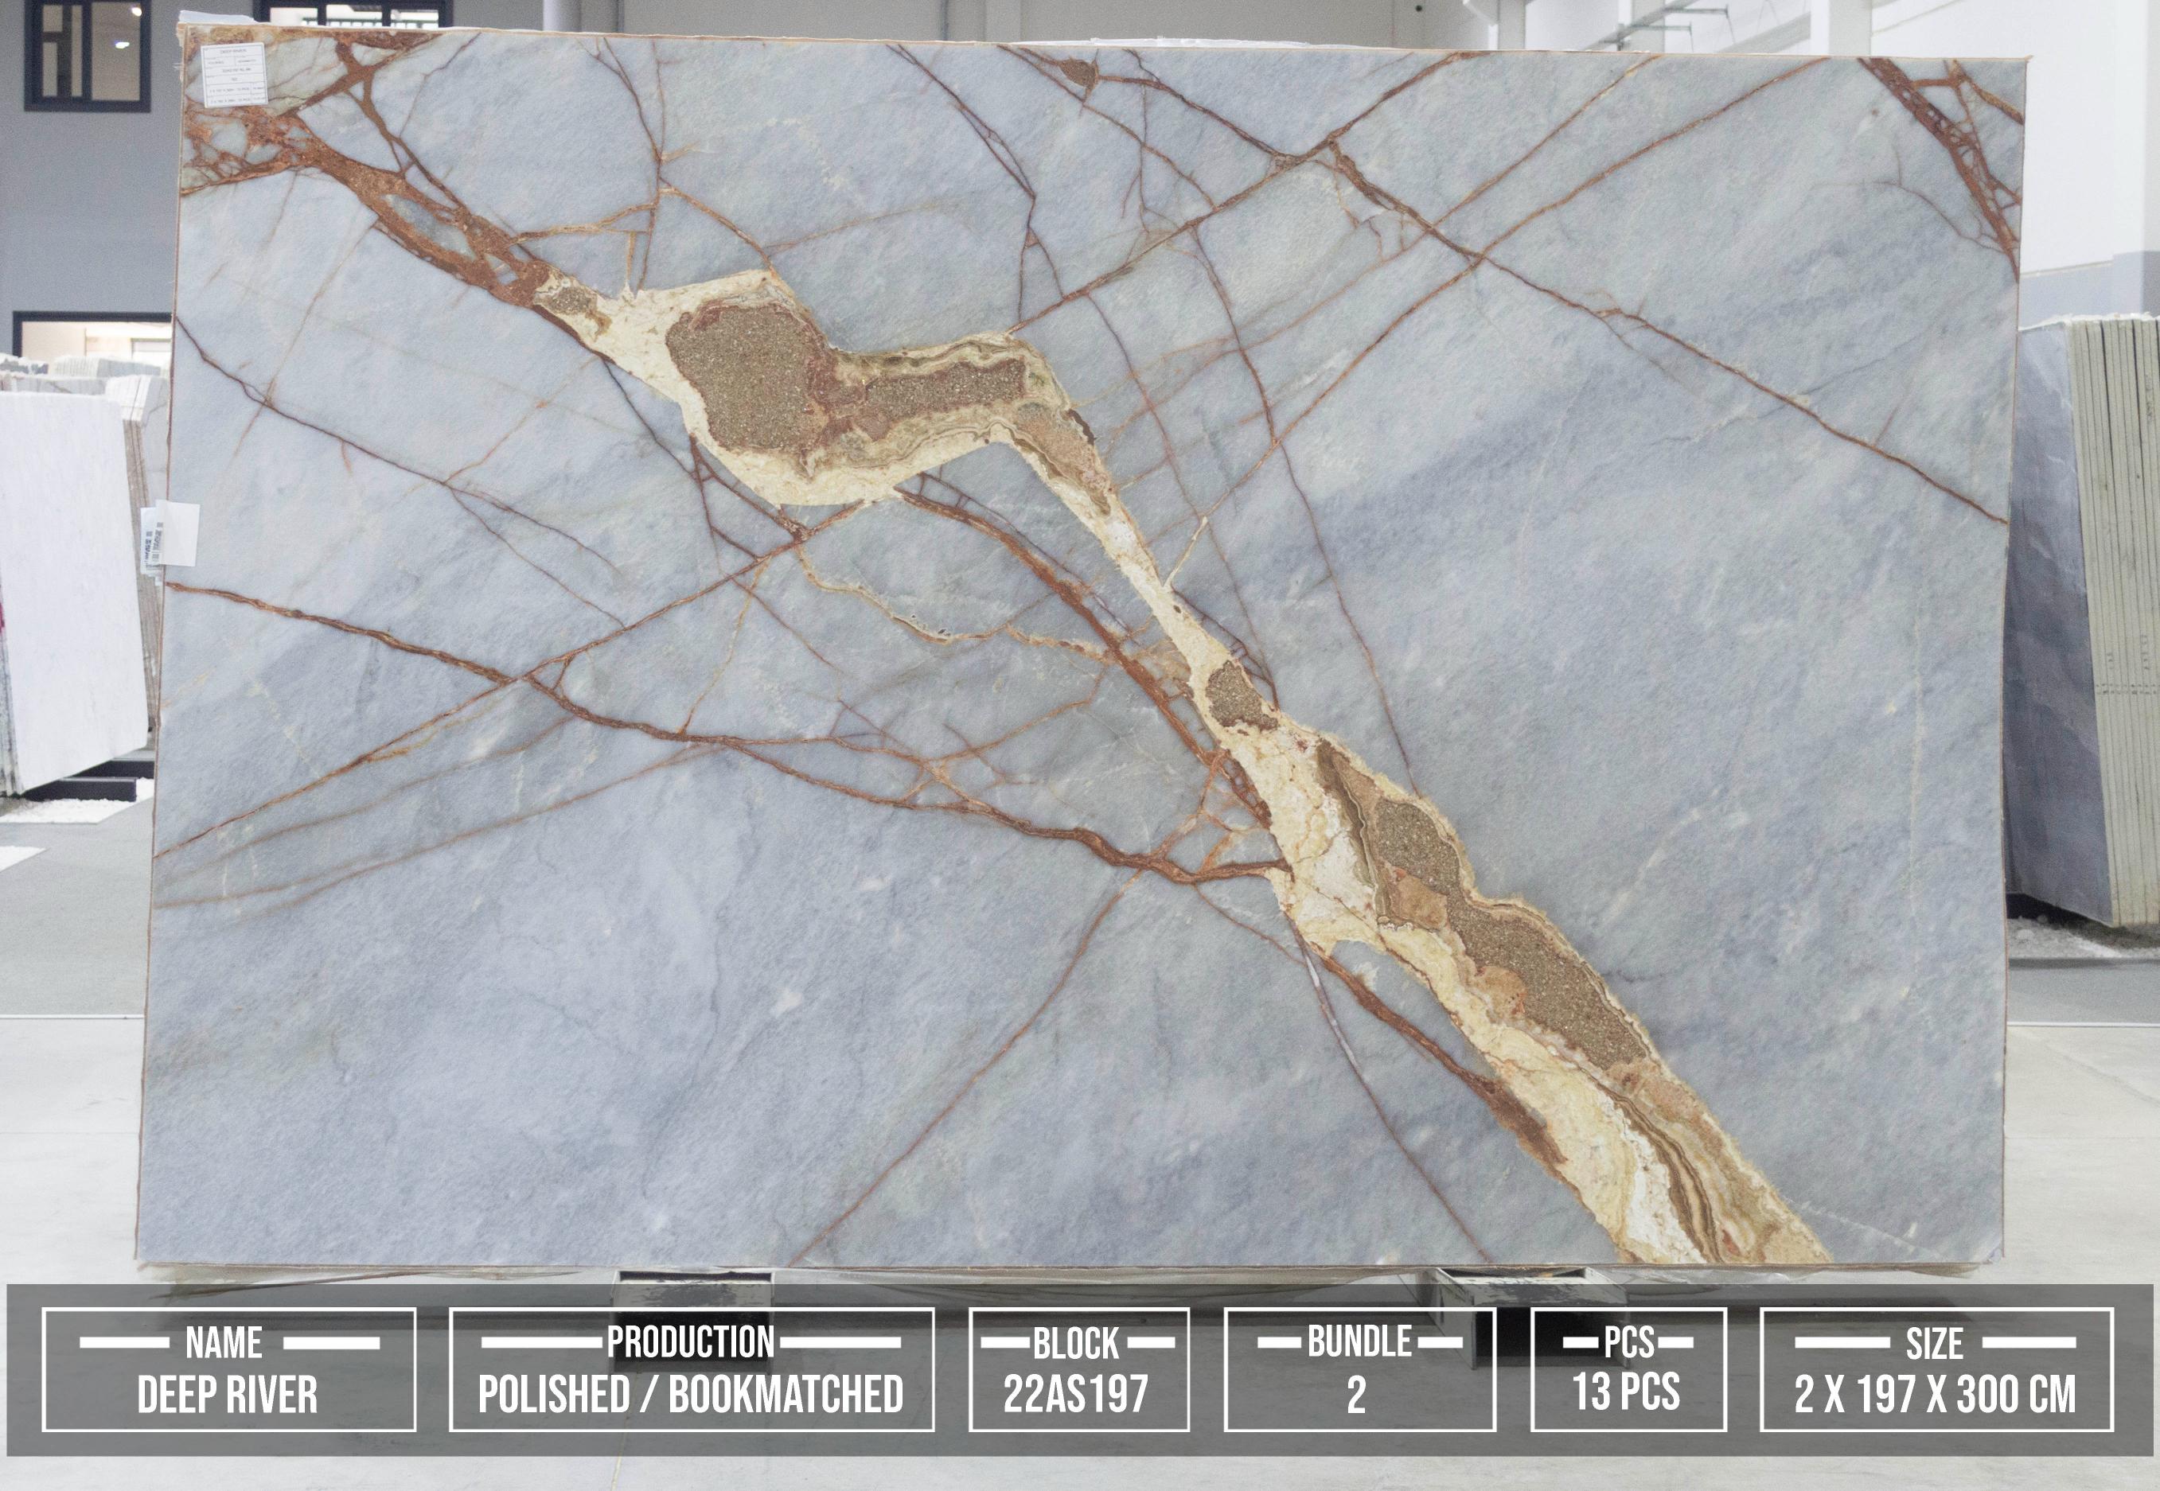Click the 13 PCS quantity text

(x=1627, y=1392)
